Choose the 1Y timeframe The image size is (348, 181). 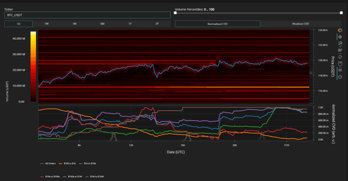pos(130,24)
